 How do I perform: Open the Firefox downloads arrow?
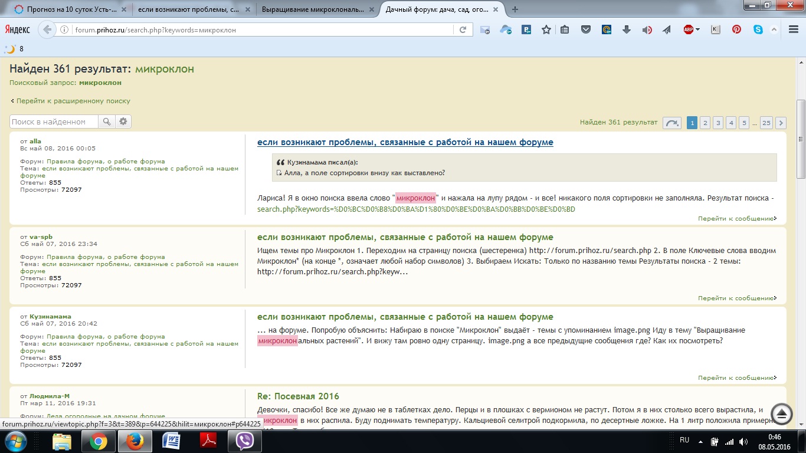pyautogui.click(x=627, y=29)
